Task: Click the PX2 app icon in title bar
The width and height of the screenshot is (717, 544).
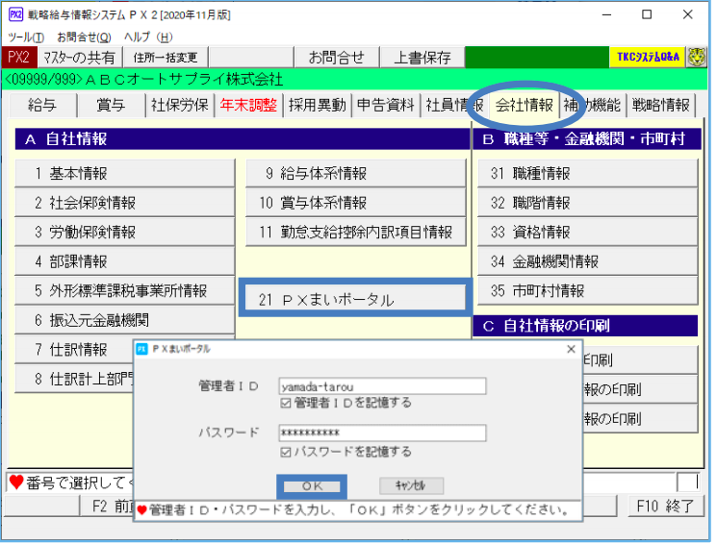Action: tap(15, 14)
